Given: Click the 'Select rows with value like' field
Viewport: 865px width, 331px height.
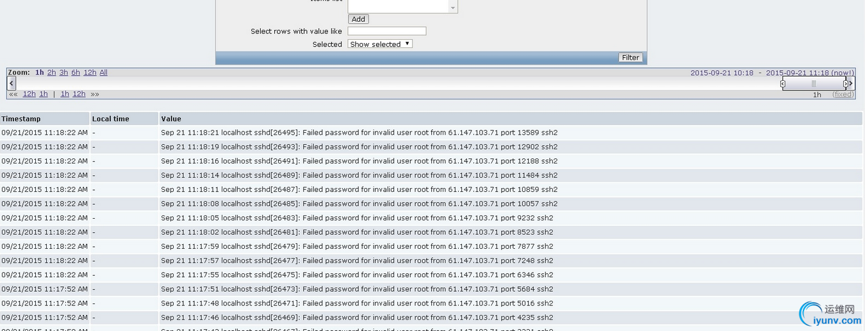Looking at the screenshot, I should (x=387, y=31).
